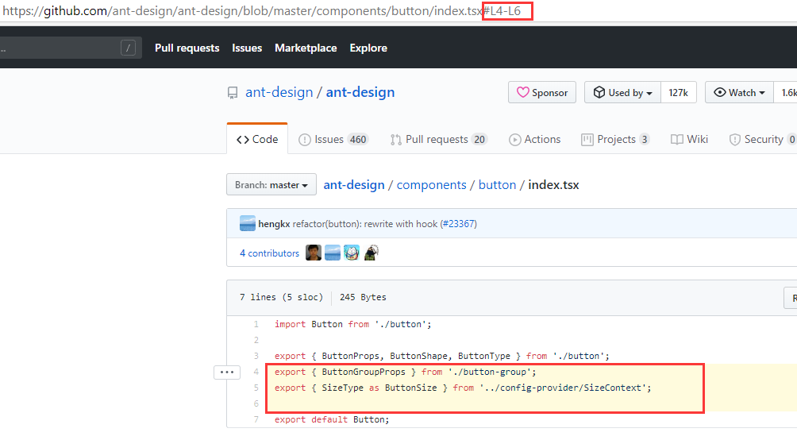This screenshot has height=440, width=797.
Task: Click the package icon on Used by
Action: (599, 92)
